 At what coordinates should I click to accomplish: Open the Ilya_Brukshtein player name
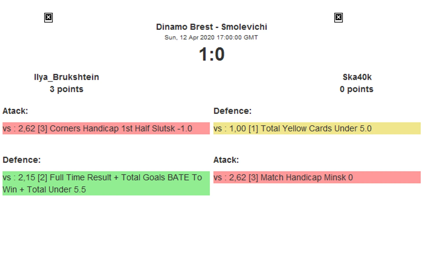pyautogui.click(x=66, y=77)
